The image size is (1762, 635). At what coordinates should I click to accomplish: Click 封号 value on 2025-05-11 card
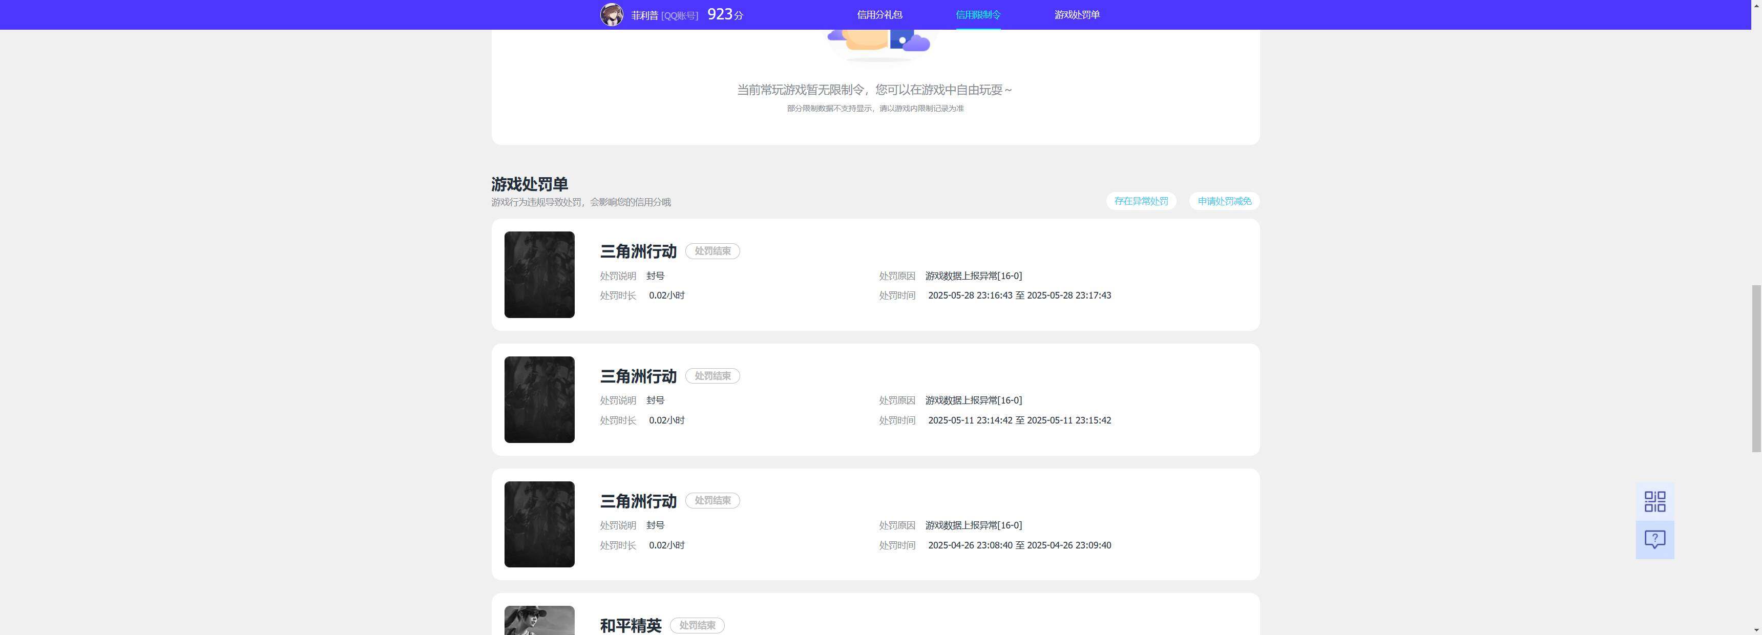pyautogui.click(x=655, y=400)
